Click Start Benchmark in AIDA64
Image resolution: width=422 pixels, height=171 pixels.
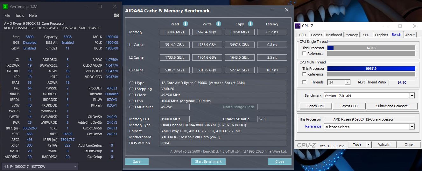tap(208, 161)
